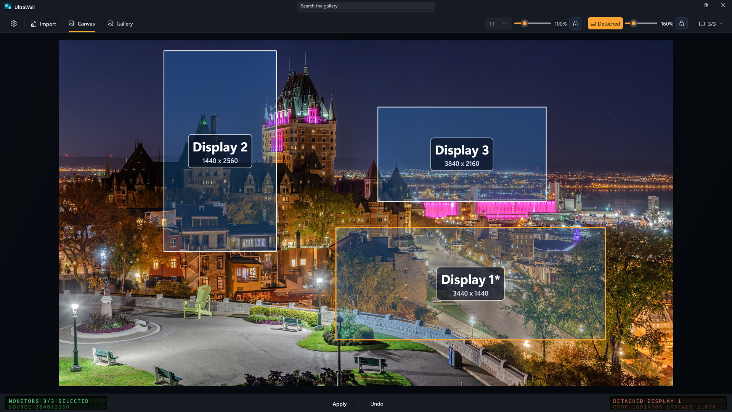
Task: Close the UltraWall window
Action: 723,5
